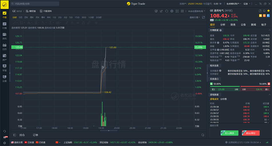Viewport: 272px width, 146px height.
Task: Click the Tiger Trade logo at top-left
Action: [5, 5]
